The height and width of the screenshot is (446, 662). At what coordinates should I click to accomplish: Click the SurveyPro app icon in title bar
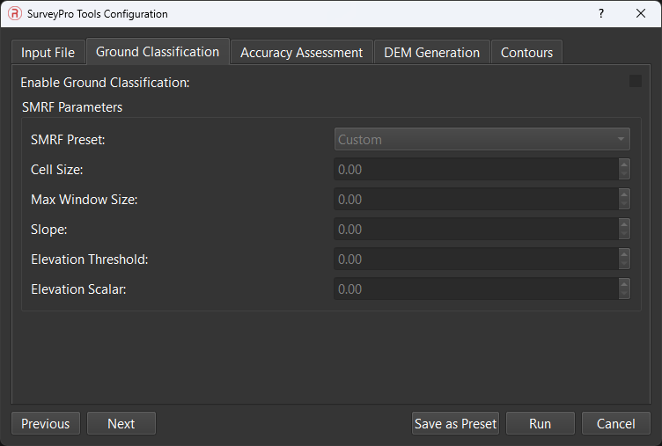point(15,14)
